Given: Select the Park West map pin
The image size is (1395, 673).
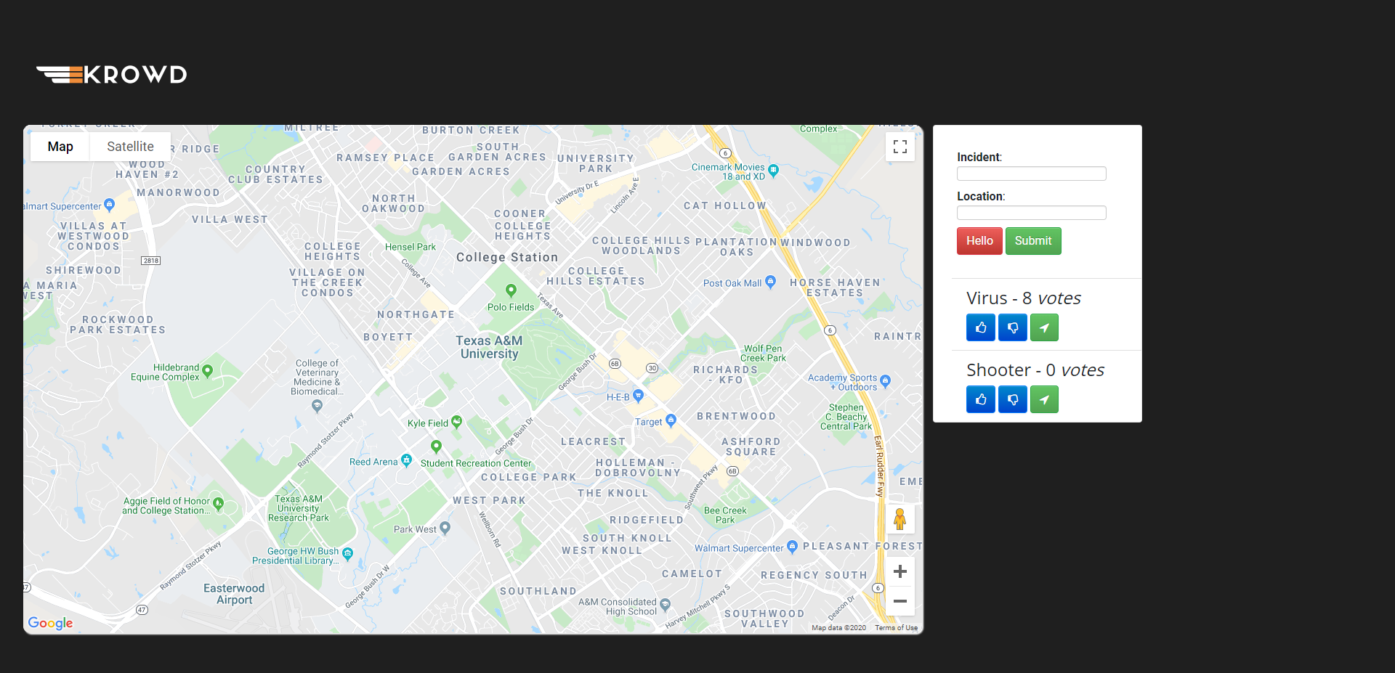Looking at the screenshot, I should point(445,528).
